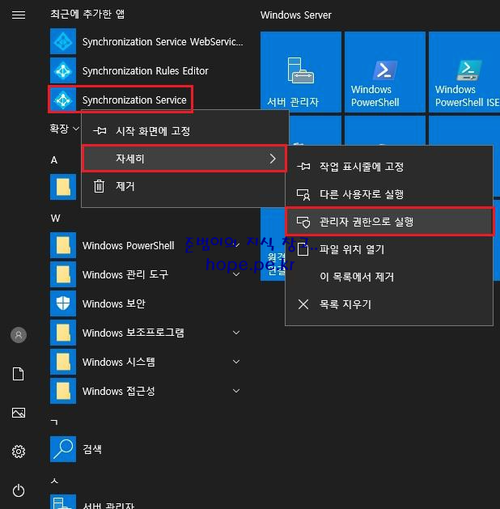Jump to ㅅ section header

(x=54, y=481)
